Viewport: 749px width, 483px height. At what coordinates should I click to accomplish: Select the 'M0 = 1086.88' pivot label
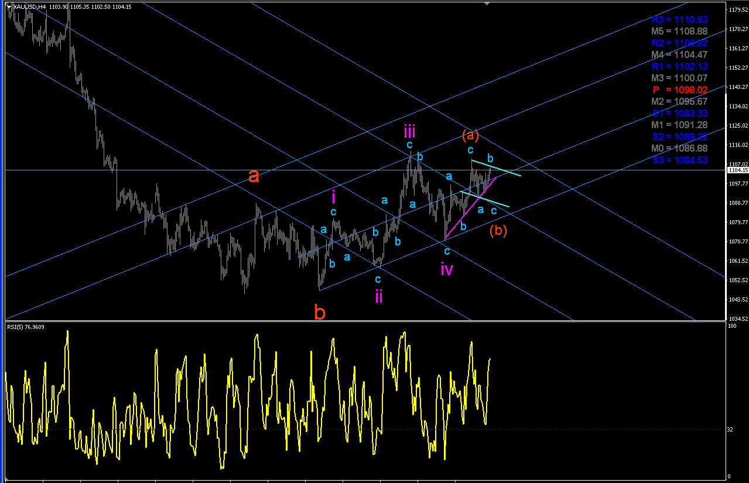[x=680, y=148]
